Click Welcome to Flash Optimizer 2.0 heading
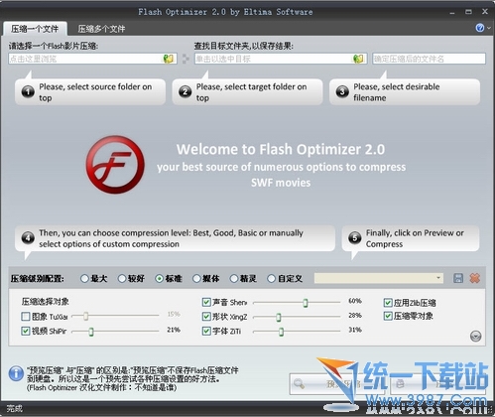 point(281,149)
